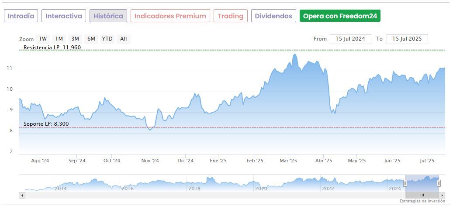Set zoom to 6M
Image resolution: width=453 pixels, height=209 pixels.
pos(91,39)
